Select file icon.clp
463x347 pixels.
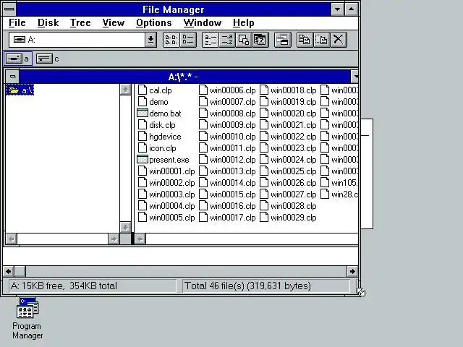(x=158, y=148)
